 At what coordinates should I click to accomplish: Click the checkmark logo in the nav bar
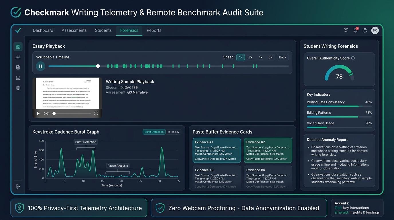click(18, 30)
